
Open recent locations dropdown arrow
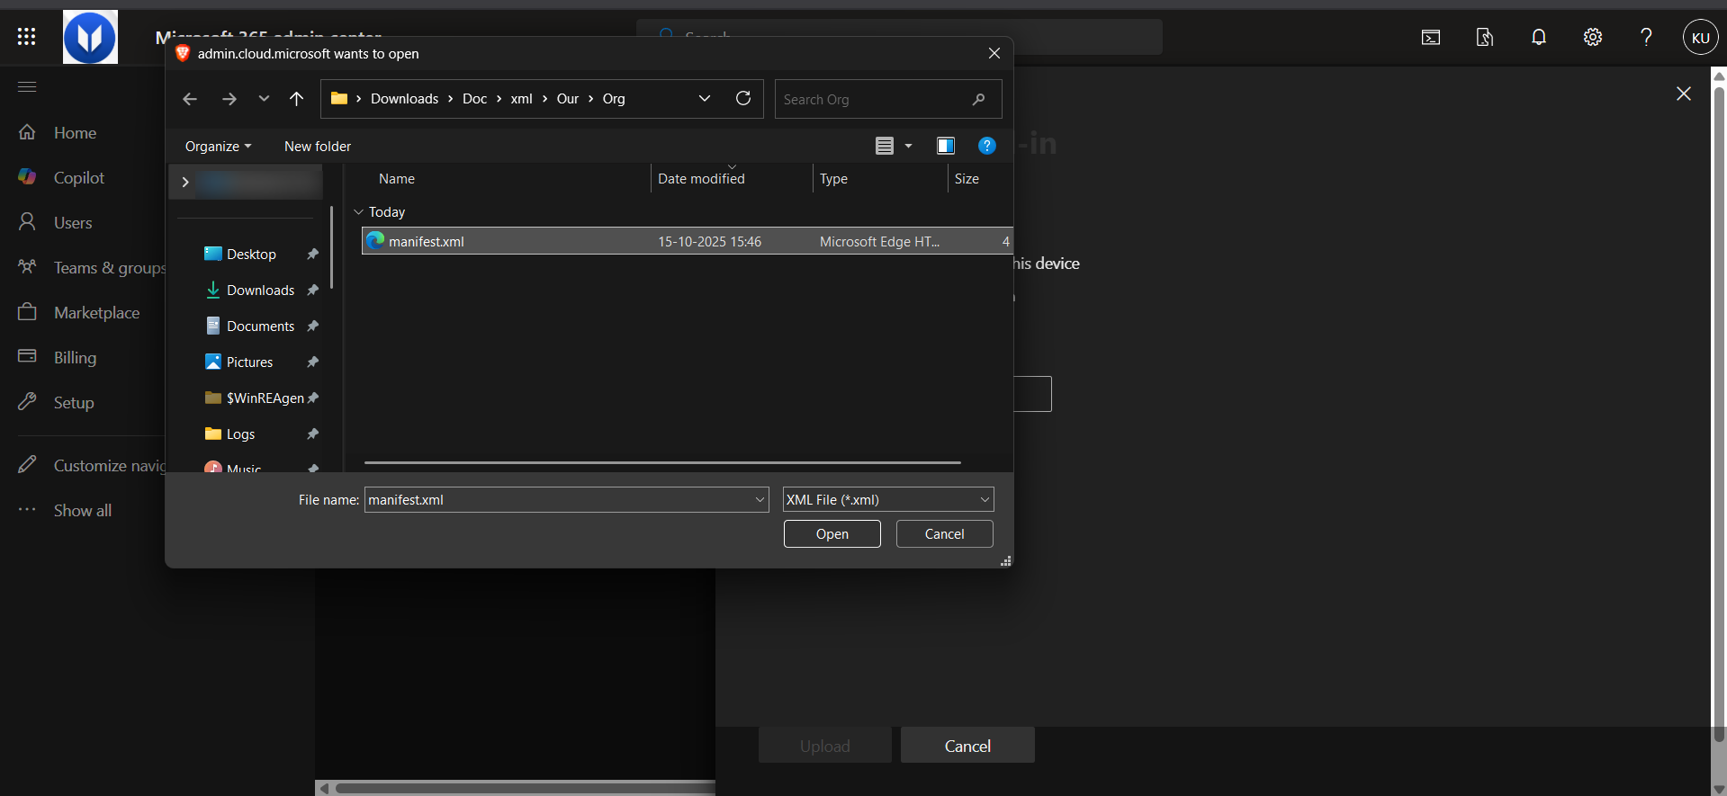tap(264, 99)
